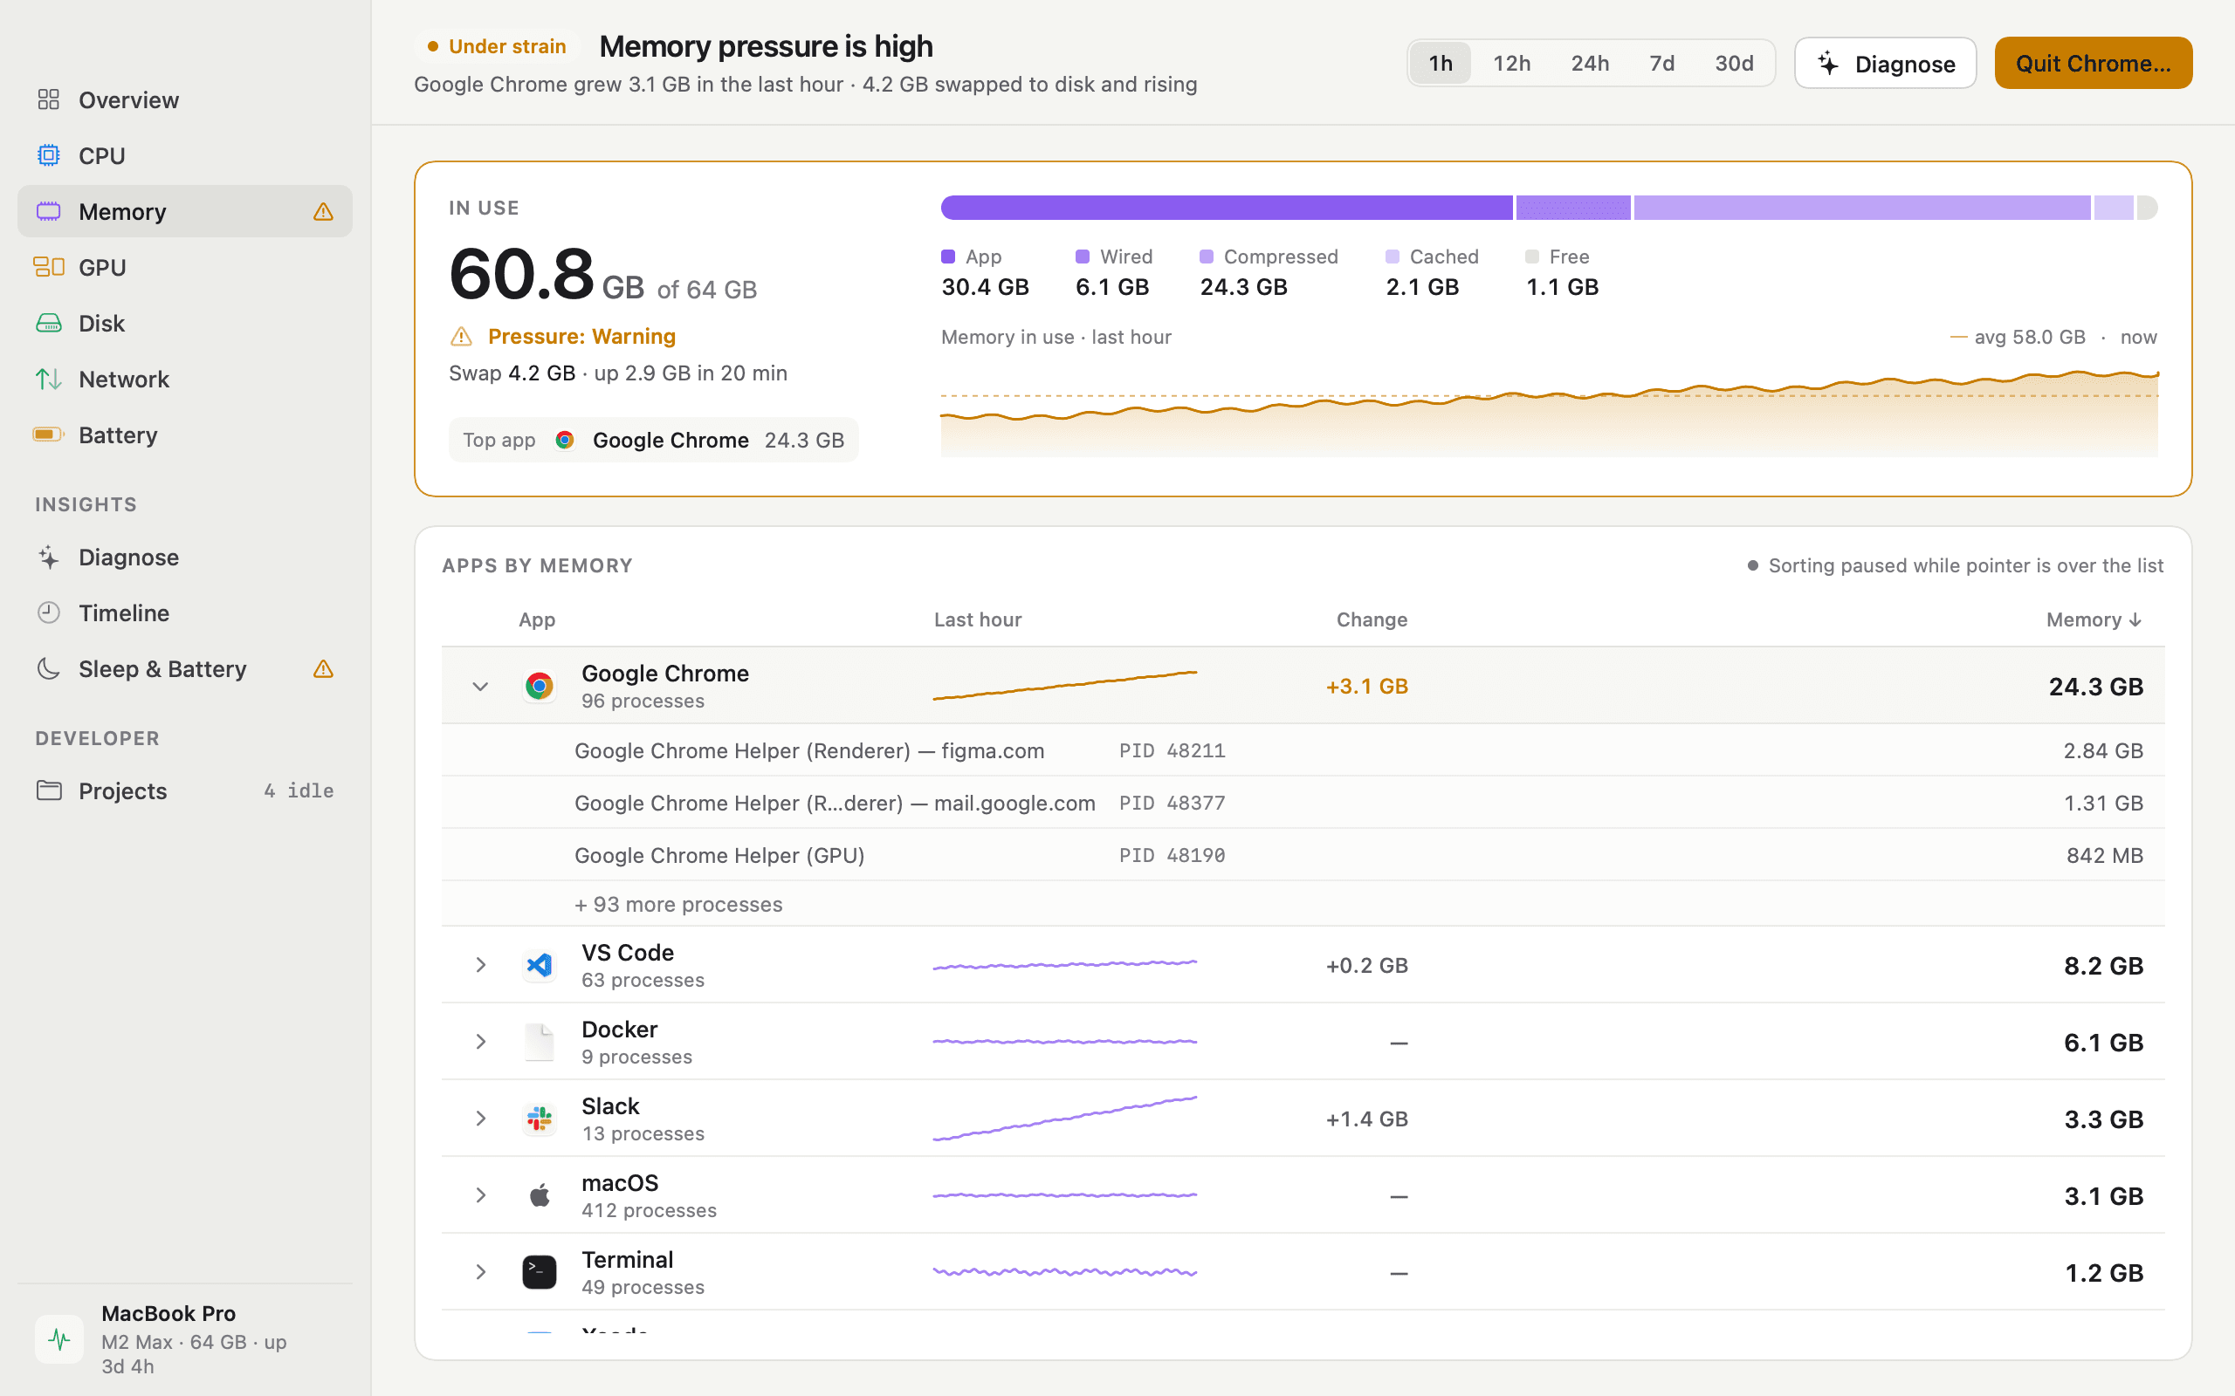2235x1396 pixels.
Task: Click the Projects folder icon
Action: [49, 790]
